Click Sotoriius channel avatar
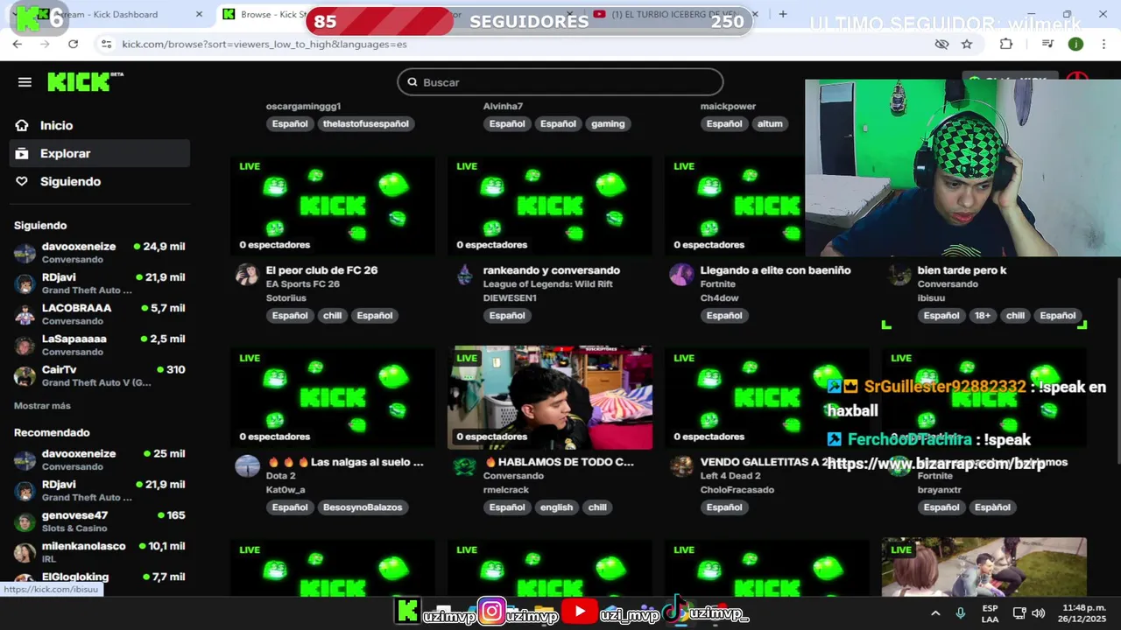1121x630 pixels. coord(247,274)
